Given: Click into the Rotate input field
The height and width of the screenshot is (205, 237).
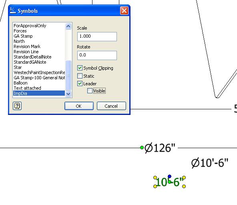Looking at the screenshot, I should [x=97, y=55].
